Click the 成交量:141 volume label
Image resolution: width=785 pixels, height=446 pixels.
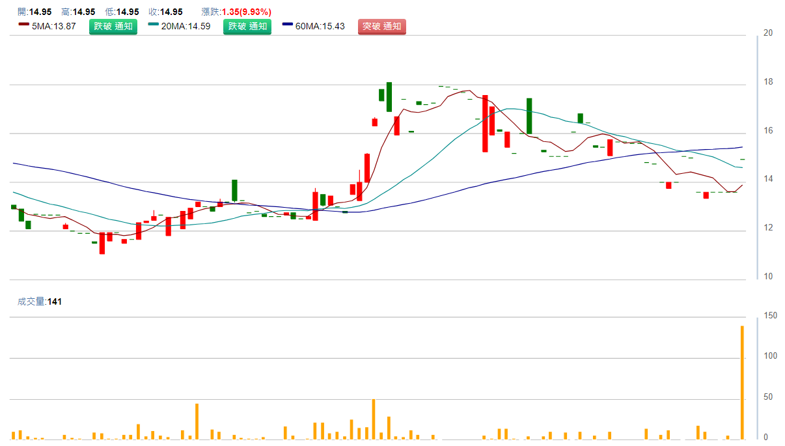tap(39, 301)
